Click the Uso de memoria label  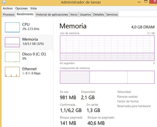pyautogui.click(x=70, y=33)
